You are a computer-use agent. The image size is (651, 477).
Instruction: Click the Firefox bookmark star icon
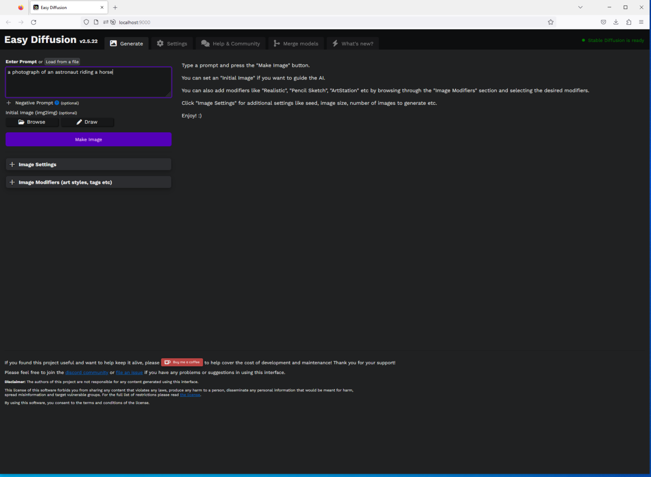550,22
